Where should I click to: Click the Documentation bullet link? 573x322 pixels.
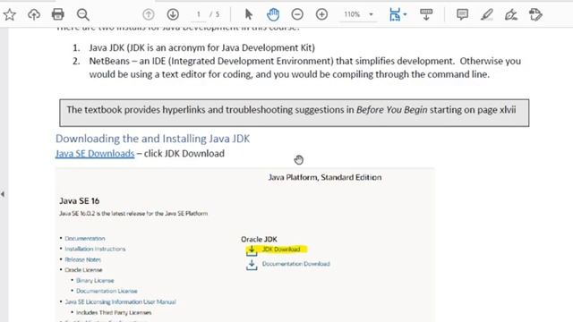point(85,239)
